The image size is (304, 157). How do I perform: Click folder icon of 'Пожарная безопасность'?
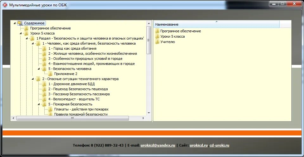44,104
